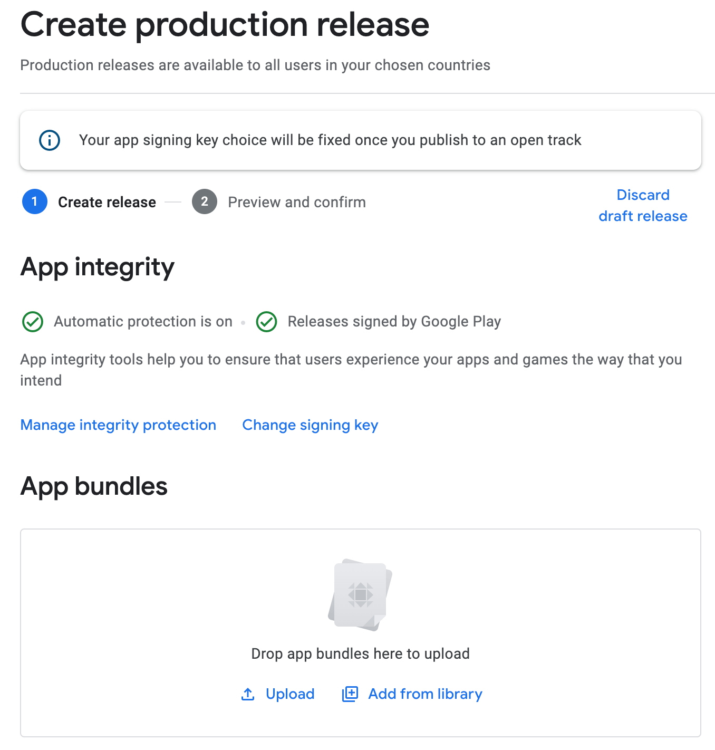Select the Create release step label
715x750 pixels.
(107, 202)
